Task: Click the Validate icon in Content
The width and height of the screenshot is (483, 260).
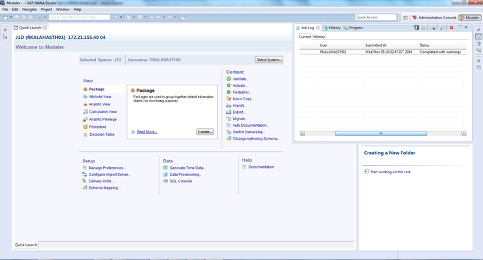Action: click(x=229, y=79)
